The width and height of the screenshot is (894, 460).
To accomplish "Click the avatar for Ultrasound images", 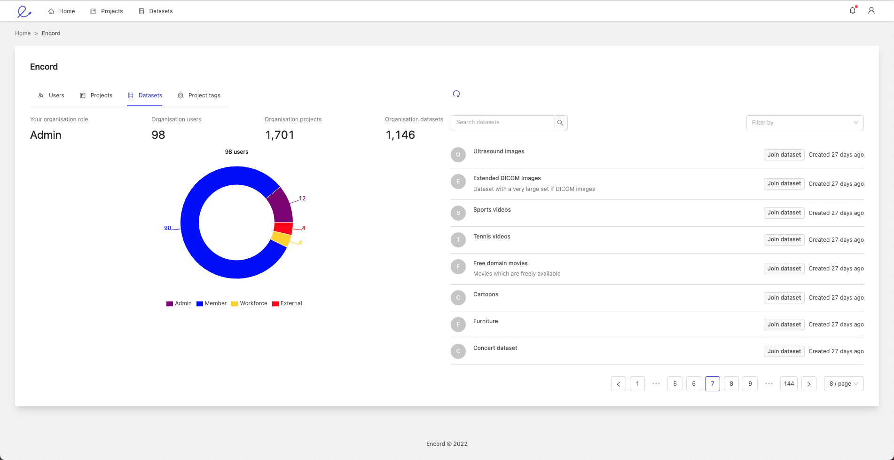I will pyautogui.click(x=458, y=155).
